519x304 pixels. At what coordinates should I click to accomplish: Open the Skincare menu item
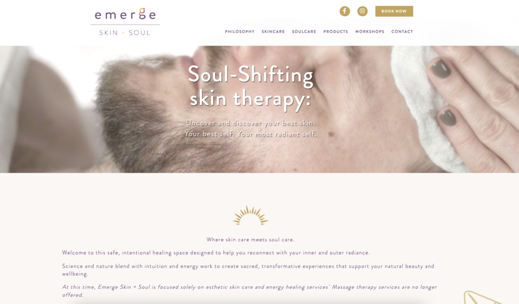coord(273,32)
